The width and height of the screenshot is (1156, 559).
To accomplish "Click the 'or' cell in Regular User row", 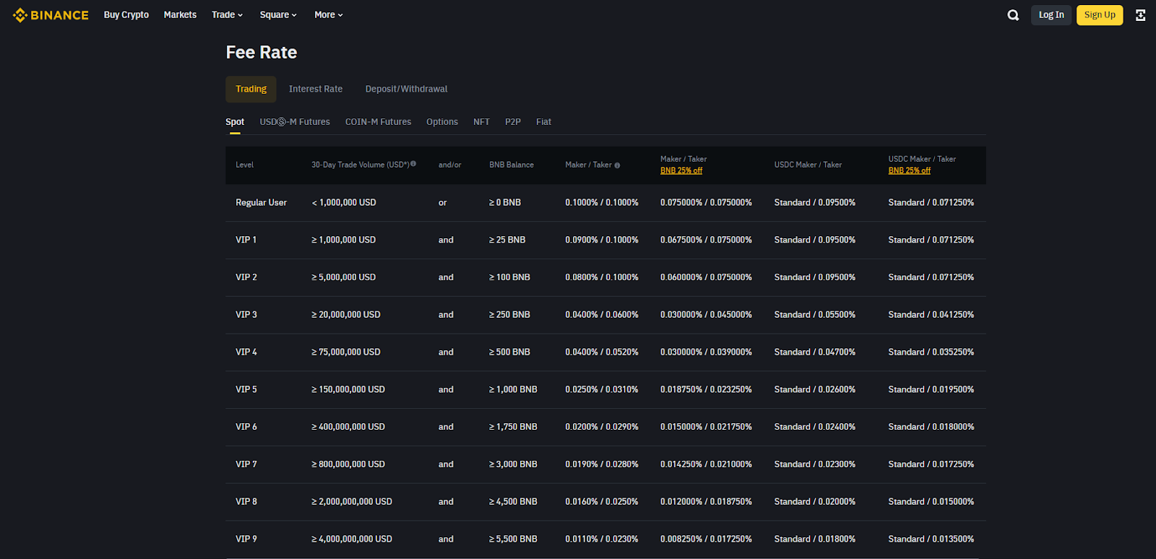I will click(443, 203).
